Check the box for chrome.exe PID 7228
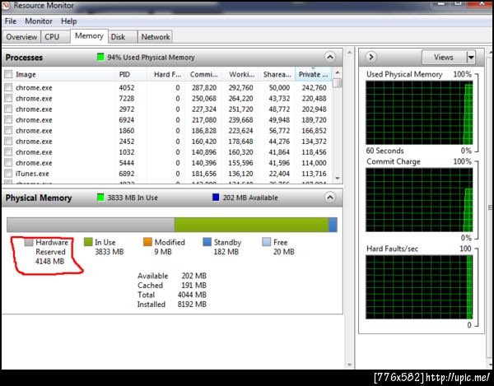 pos(8,98)
